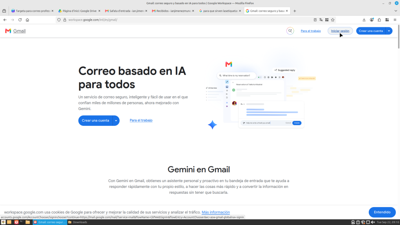This screenshot has height=225, width=400.
Task: Go back with the browser back arrow
Action: point(5,20)
